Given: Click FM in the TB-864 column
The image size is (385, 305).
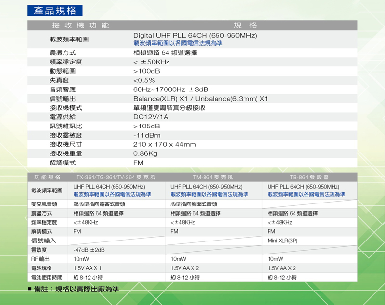Looking at the screenshot, I should coord(271,231).
